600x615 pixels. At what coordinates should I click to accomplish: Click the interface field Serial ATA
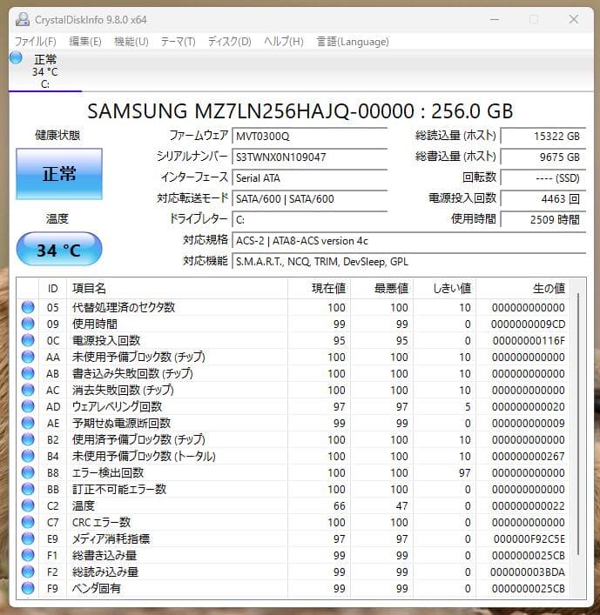click(x=309, y=178)
